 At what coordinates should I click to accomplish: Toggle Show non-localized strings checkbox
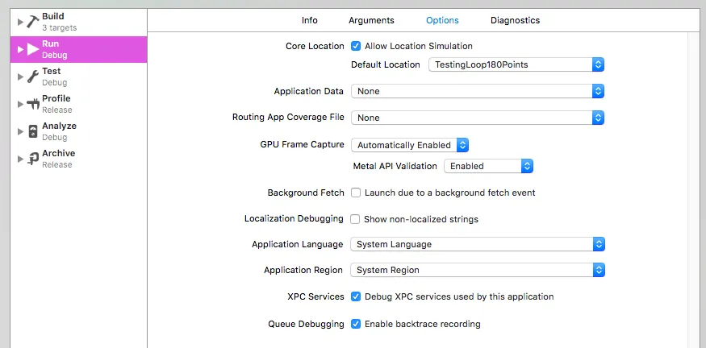click(356, 218)
